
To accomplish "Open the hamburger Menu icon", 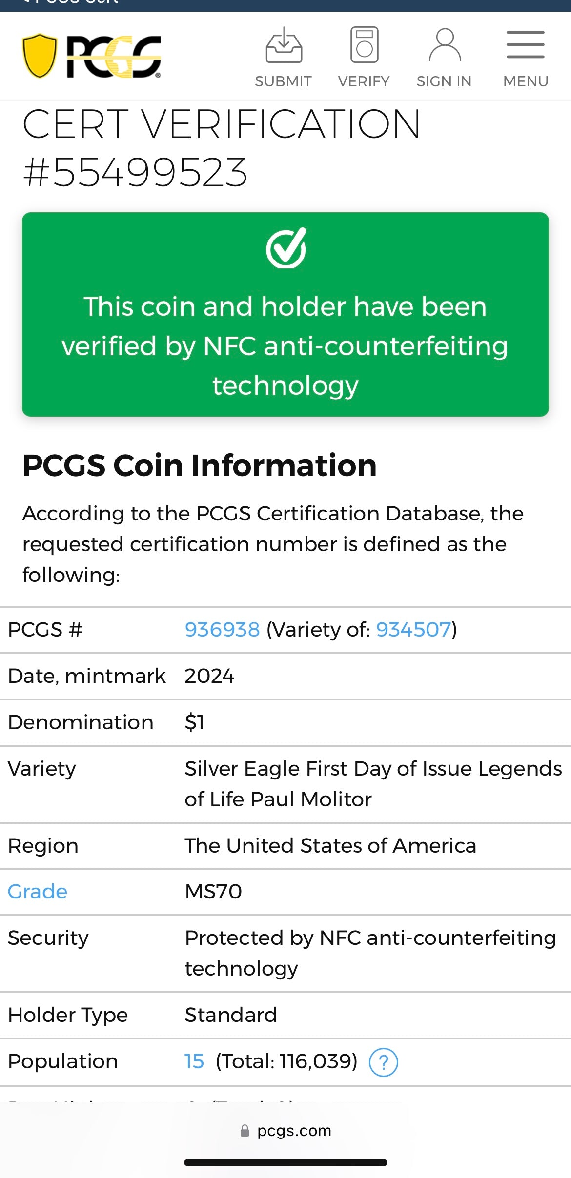I will tap(526, 44).
